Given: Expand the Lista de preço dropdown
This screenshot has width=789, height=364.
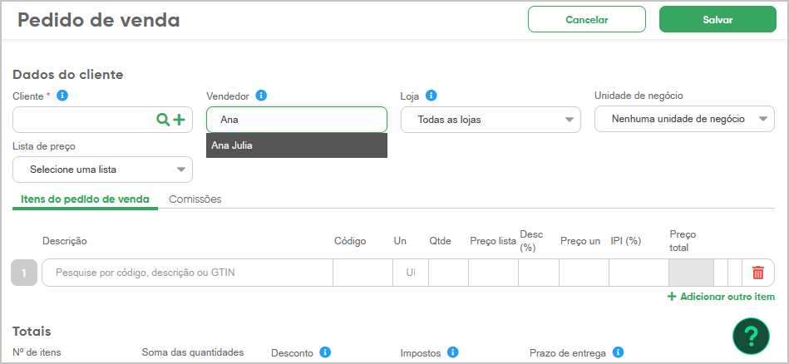Looking at the screenshot, I should tap(102, 170).
